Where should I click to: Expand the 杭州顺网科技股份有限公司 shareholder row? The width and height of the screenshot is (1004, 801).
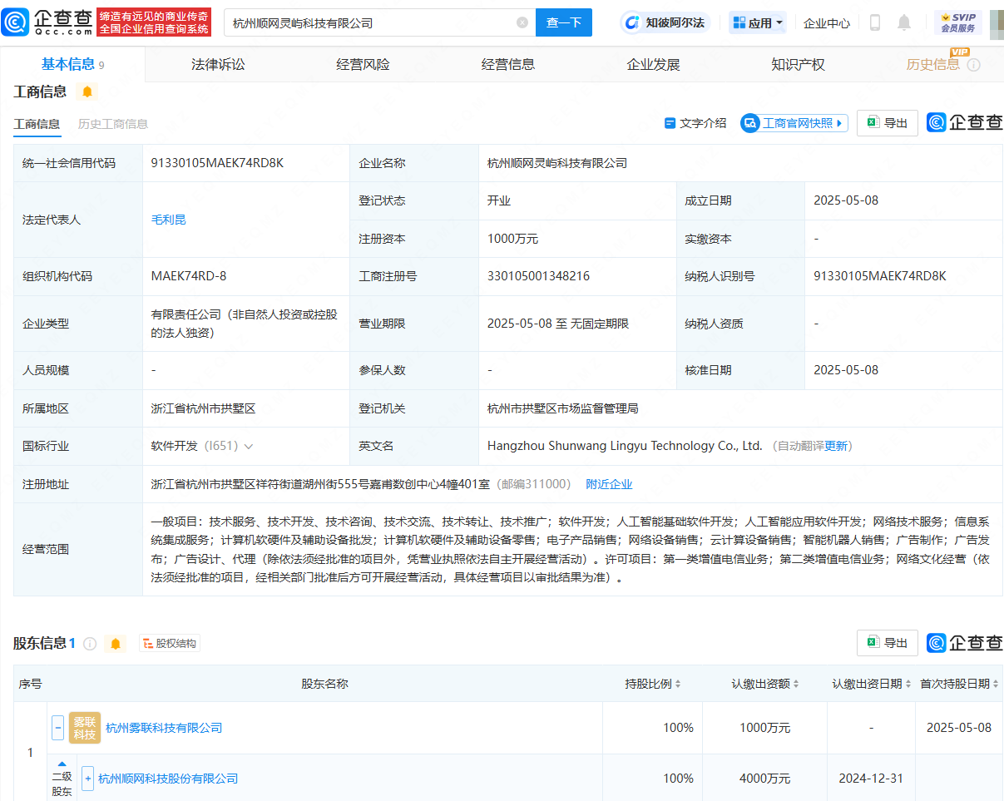point(87,779)
